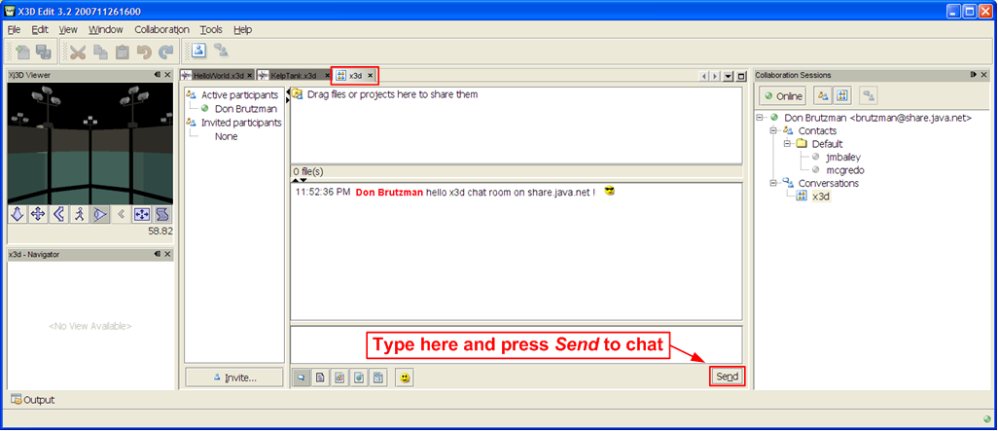Click the Cut scissors icon in toolbar
The width and height of the screenshot is (998, 431).
pyautogui.click(x=77, y=52)
